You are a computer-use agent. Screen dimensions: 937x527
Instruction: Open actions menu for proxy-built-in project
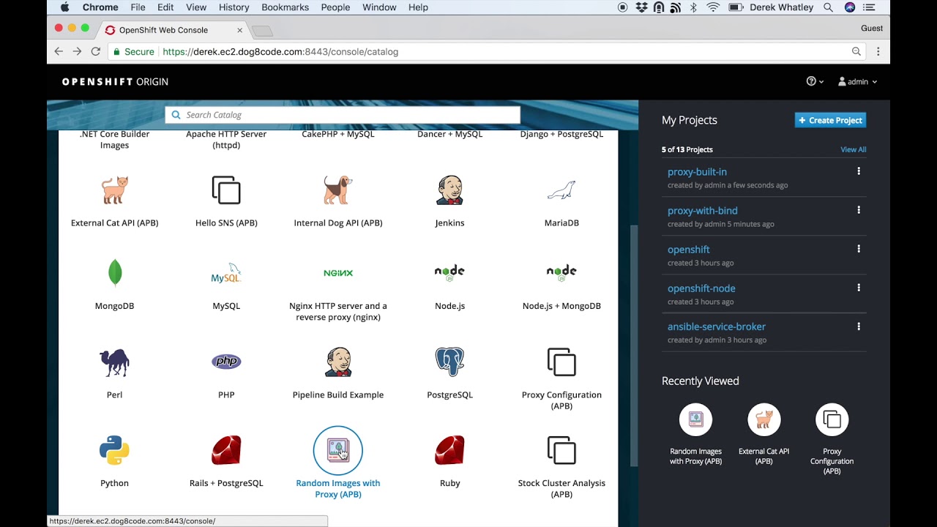pos(859,171)
